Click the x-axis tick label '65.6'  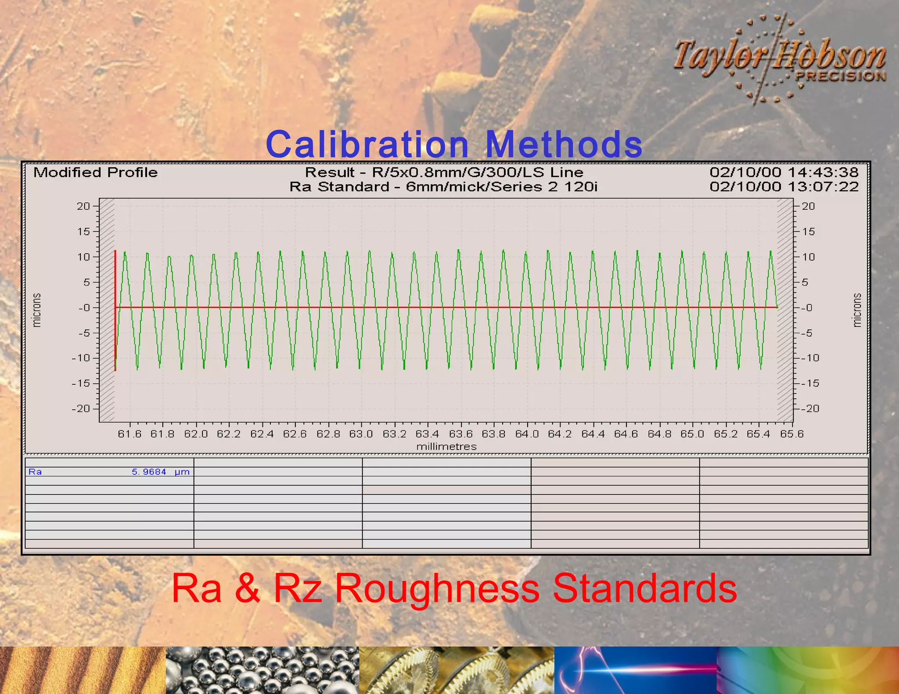click(x=792, y=434)
